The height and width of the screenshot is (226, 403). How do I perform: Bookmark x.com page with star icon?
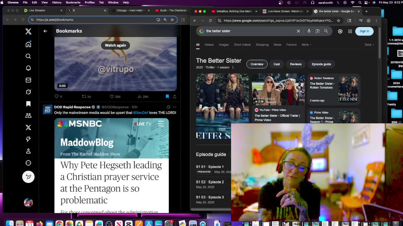click(x=172, y=20)
